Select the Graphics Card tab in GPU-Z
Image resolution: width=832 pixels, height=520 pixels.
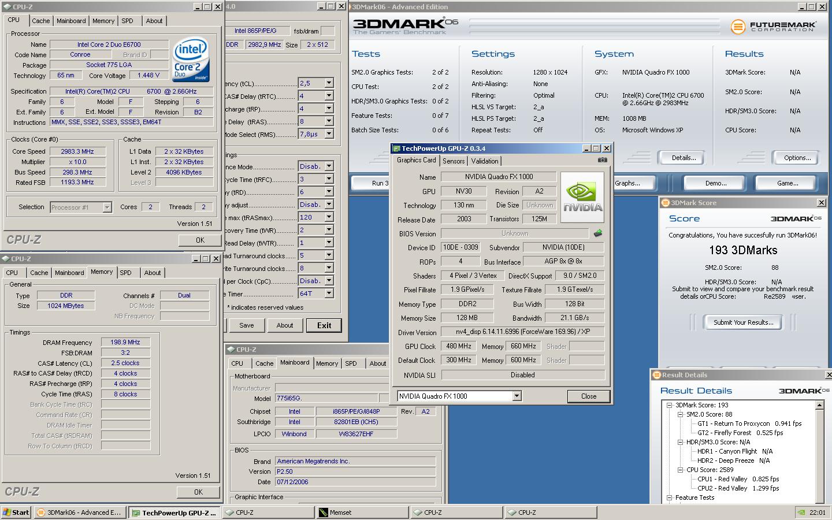click(416, 160)
